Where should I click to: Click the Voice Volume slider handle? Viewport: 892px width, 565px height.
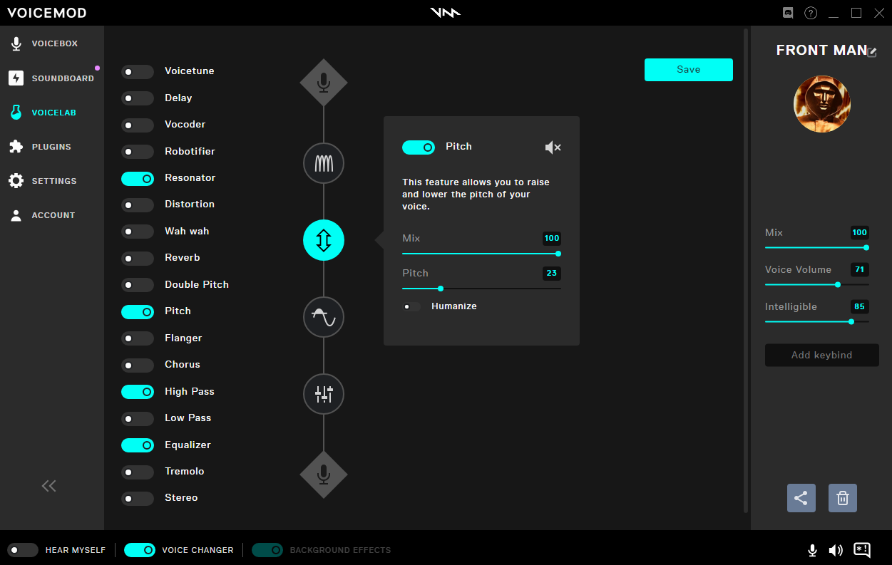click(x=837, y=284)
